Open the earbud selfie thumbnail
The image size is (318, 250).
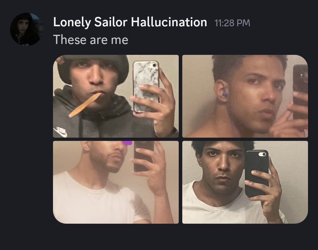[x=245, y=96]
